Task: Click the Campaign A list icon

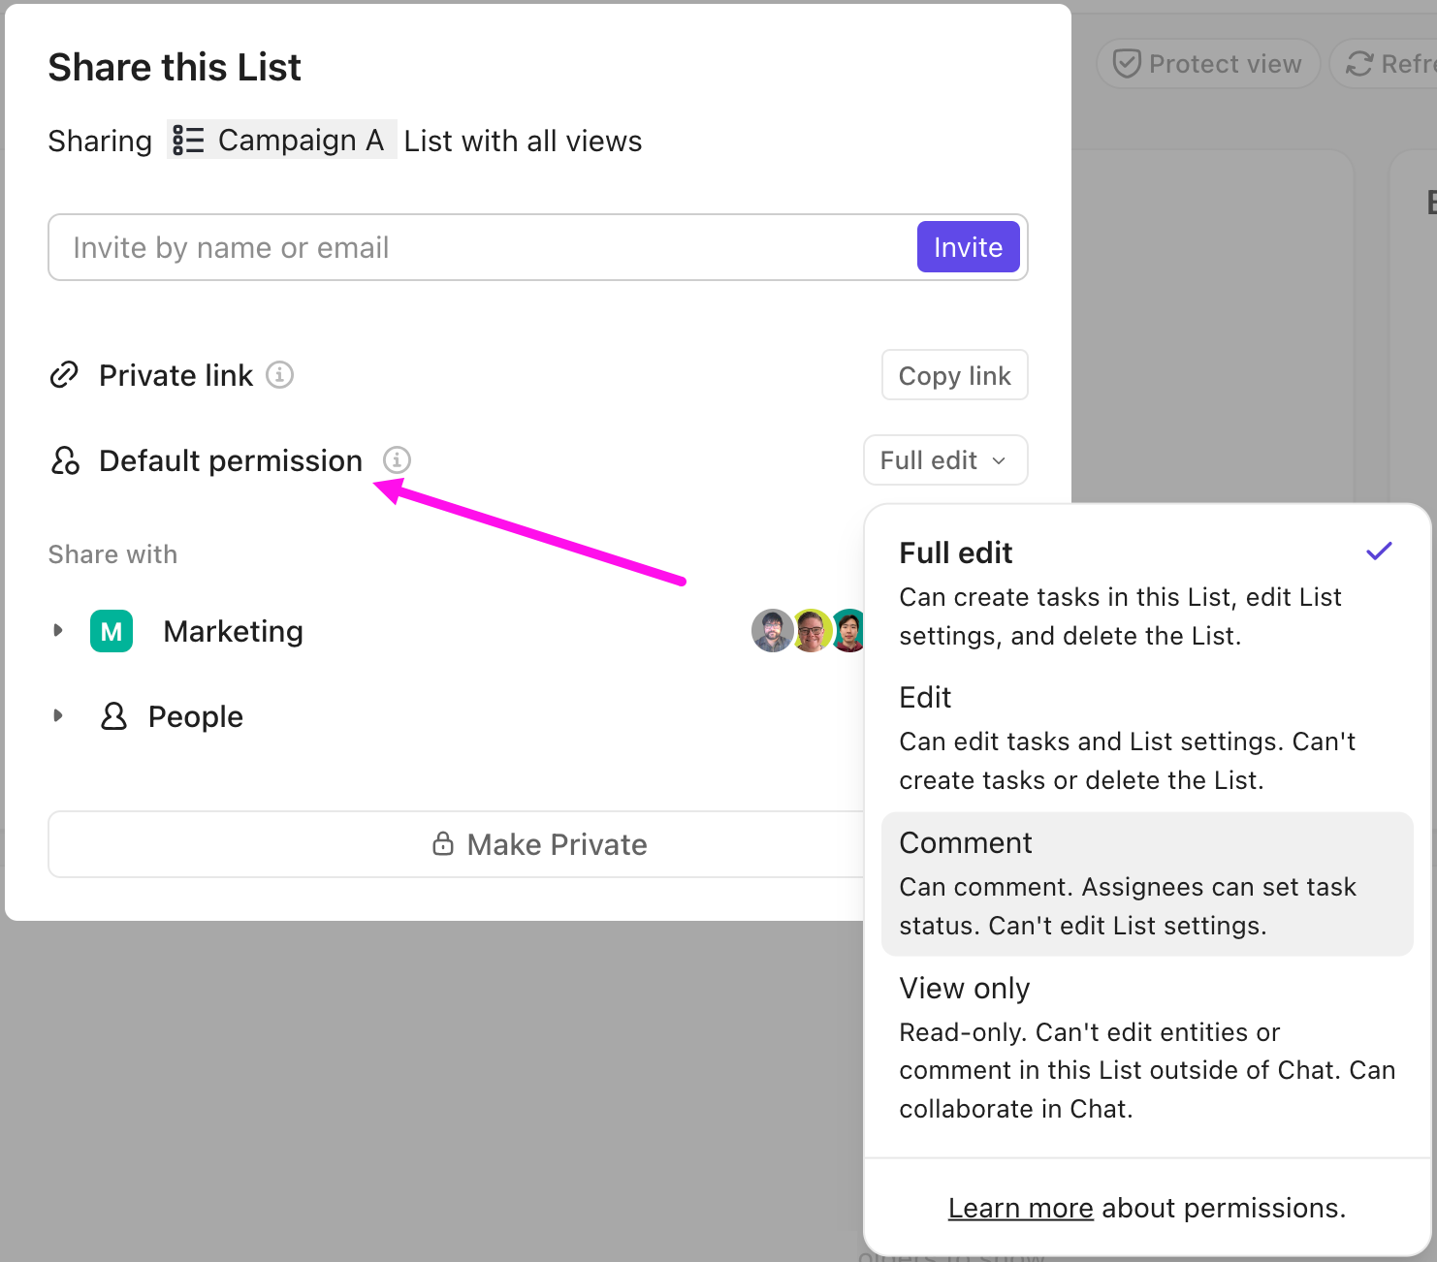Action: [x=188, y=141]
